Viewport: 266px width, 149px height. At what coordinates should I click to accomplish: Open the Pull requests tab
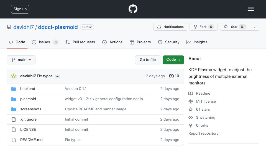pos(80,42)
